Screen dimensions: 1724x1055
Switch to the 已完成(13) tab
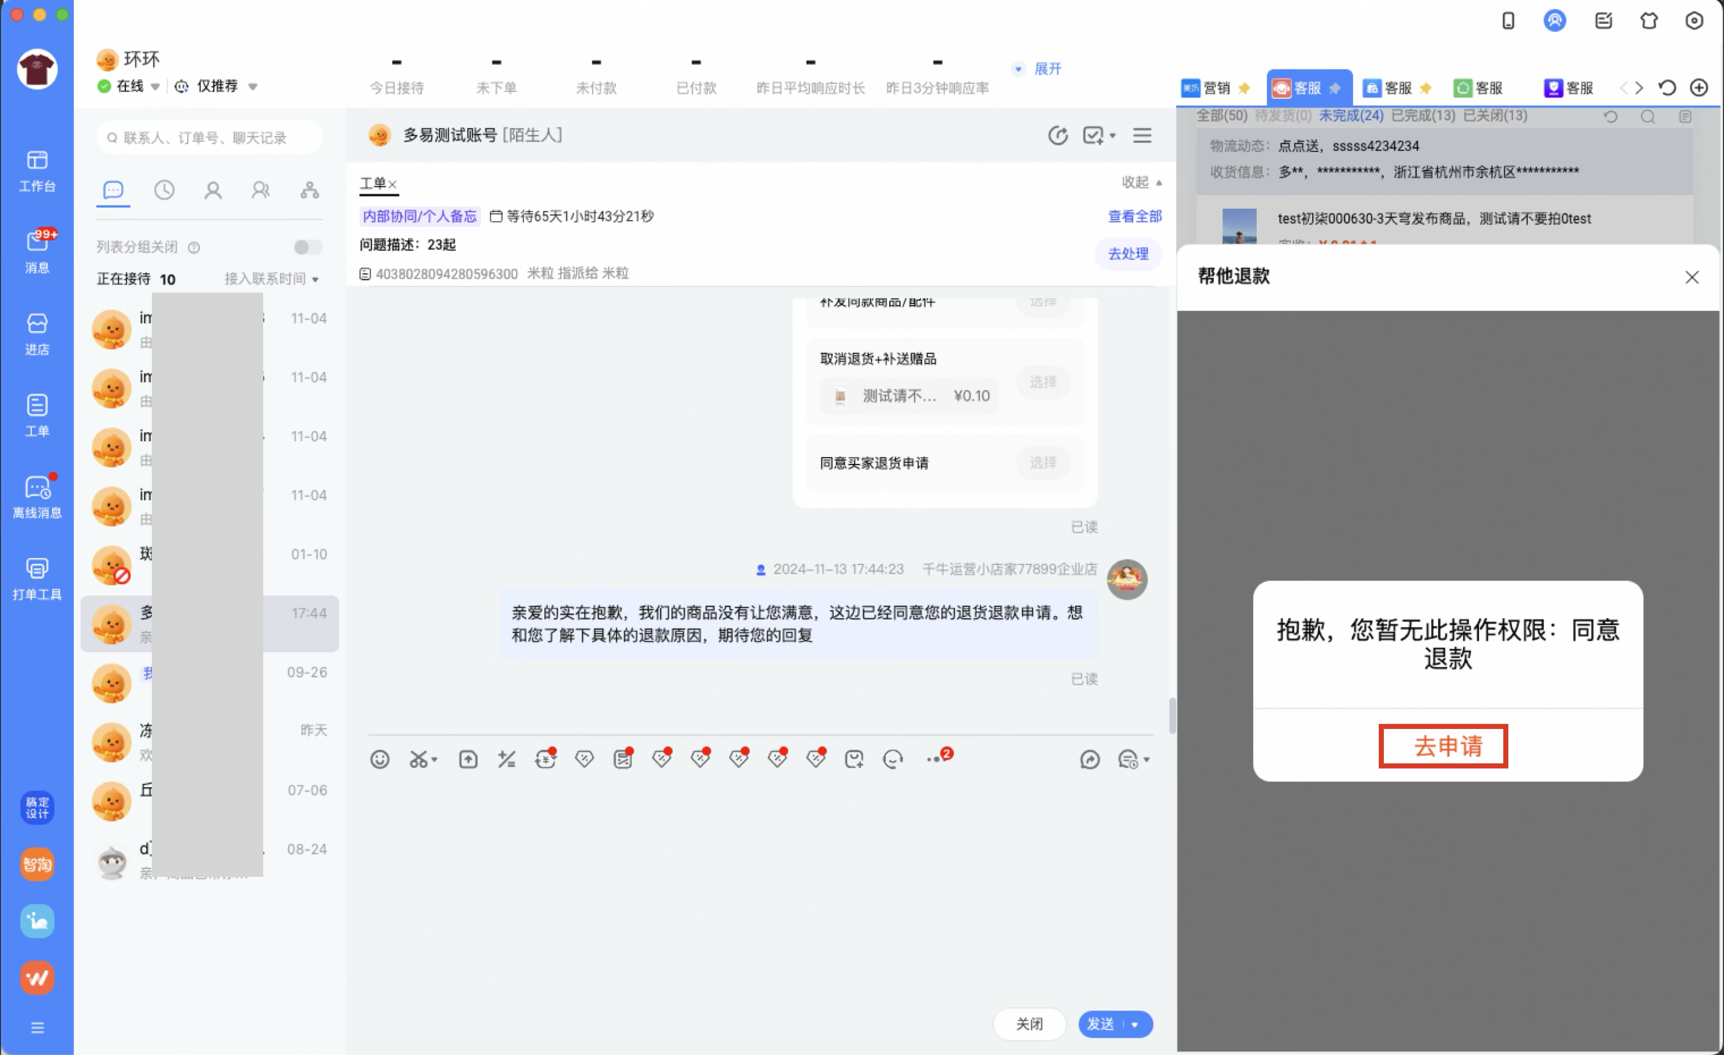[1423, 116]
